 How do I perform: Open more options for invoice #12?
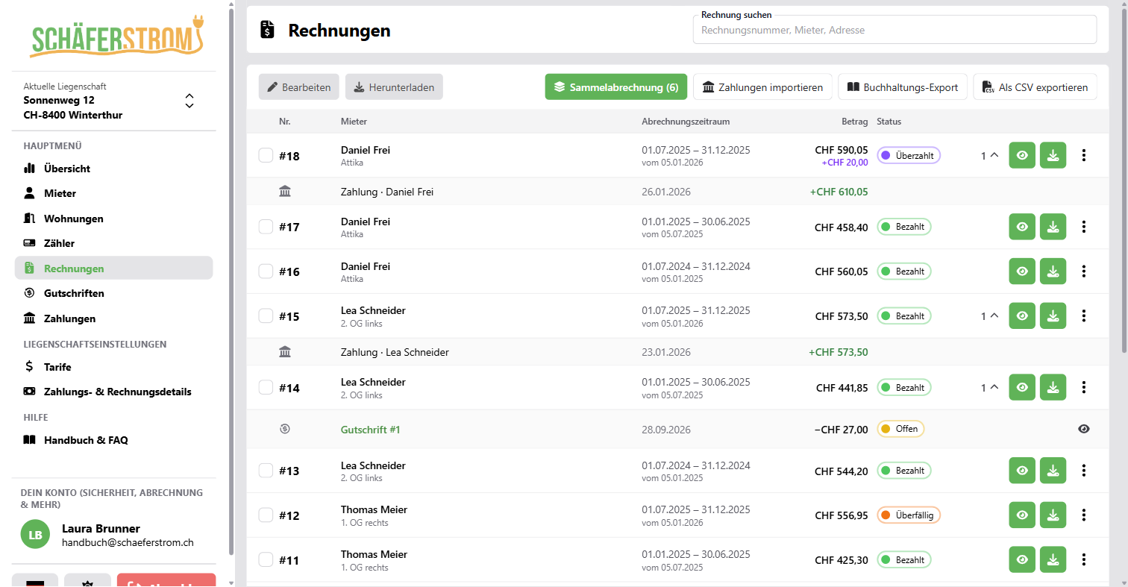pos(1084,515)
